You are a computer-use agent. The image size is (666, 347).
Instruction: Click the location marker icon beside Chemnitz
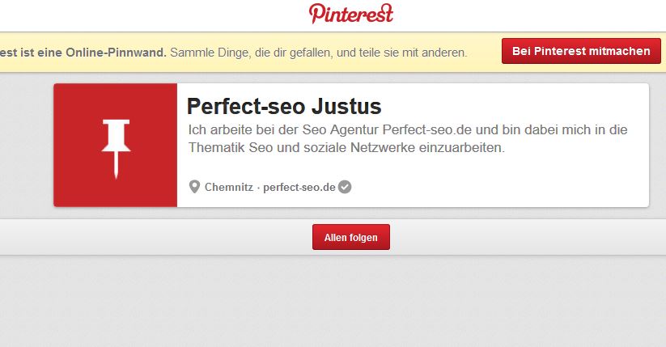194,187
